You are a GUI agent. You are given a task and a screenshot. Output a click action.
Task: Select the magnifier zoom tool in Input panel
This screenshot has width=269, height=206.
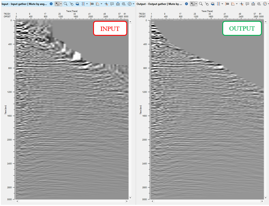66,4
